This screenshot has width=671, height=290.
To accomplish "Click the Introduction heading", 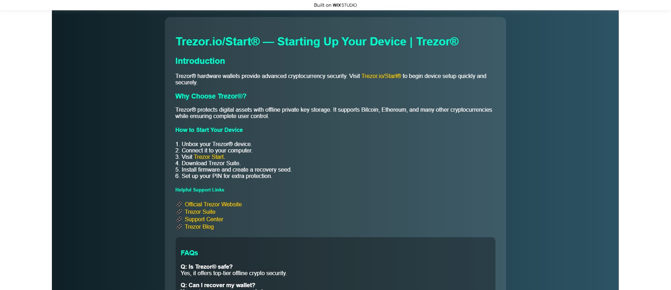I will pos(200,61).
